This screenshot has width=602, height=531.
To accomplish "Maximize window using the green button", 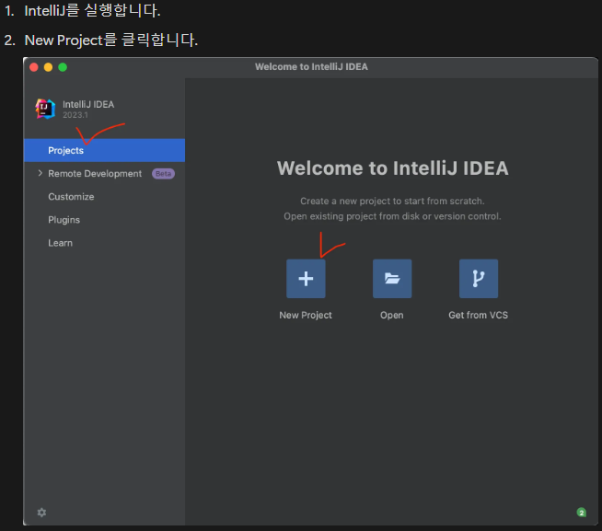I will click(x=63, y=67).
